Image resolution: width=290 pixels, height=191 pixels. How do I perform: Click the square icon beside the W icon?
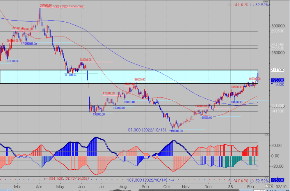coord(266,2)
